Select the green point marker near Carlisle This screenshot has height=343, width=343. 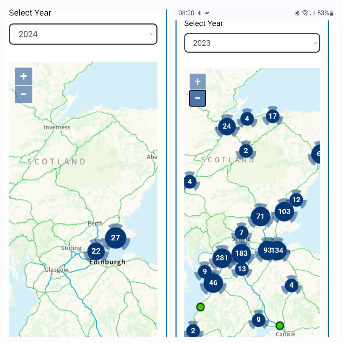280,326
